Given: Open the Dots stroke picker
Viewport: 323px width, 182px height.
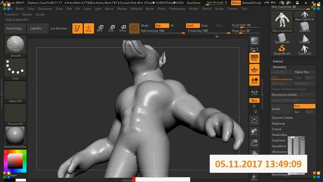Looking at the screenshot, I should click(16, 69).
